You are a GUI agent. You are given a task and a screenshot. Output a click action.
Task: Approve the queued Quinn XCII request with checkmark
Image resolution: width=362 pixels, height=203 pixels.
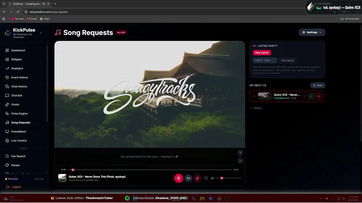tap(311, 96)
